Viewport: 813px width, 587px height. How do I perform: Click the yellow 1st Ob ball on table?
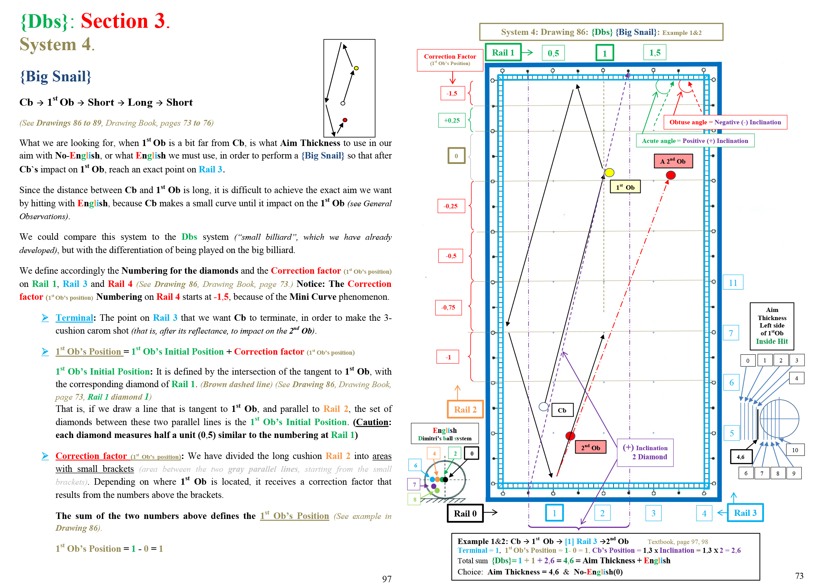point(609,173)
